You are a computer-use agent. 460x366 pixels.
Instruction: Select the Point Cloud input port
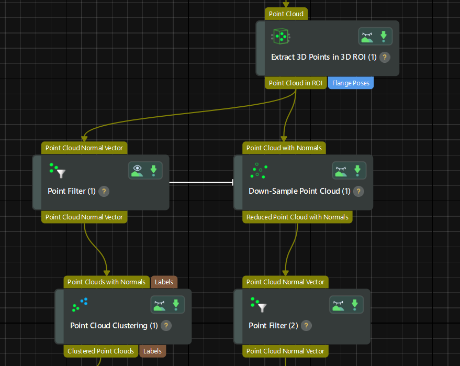click(286, 14)
